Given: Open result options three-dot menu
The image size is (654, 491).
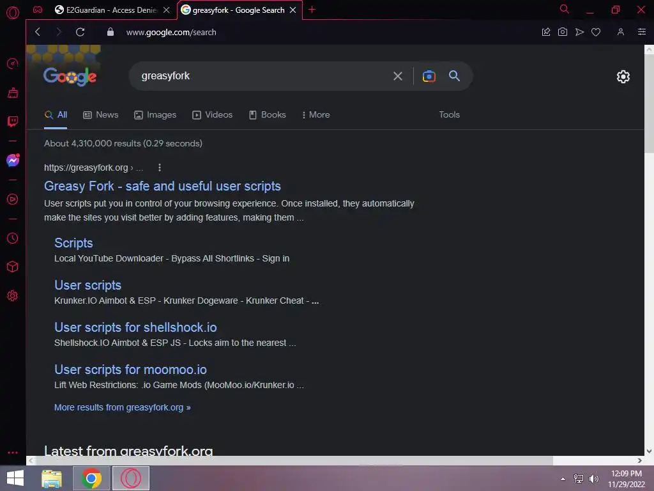Looking at the screenshot, I should coord(159,168).
